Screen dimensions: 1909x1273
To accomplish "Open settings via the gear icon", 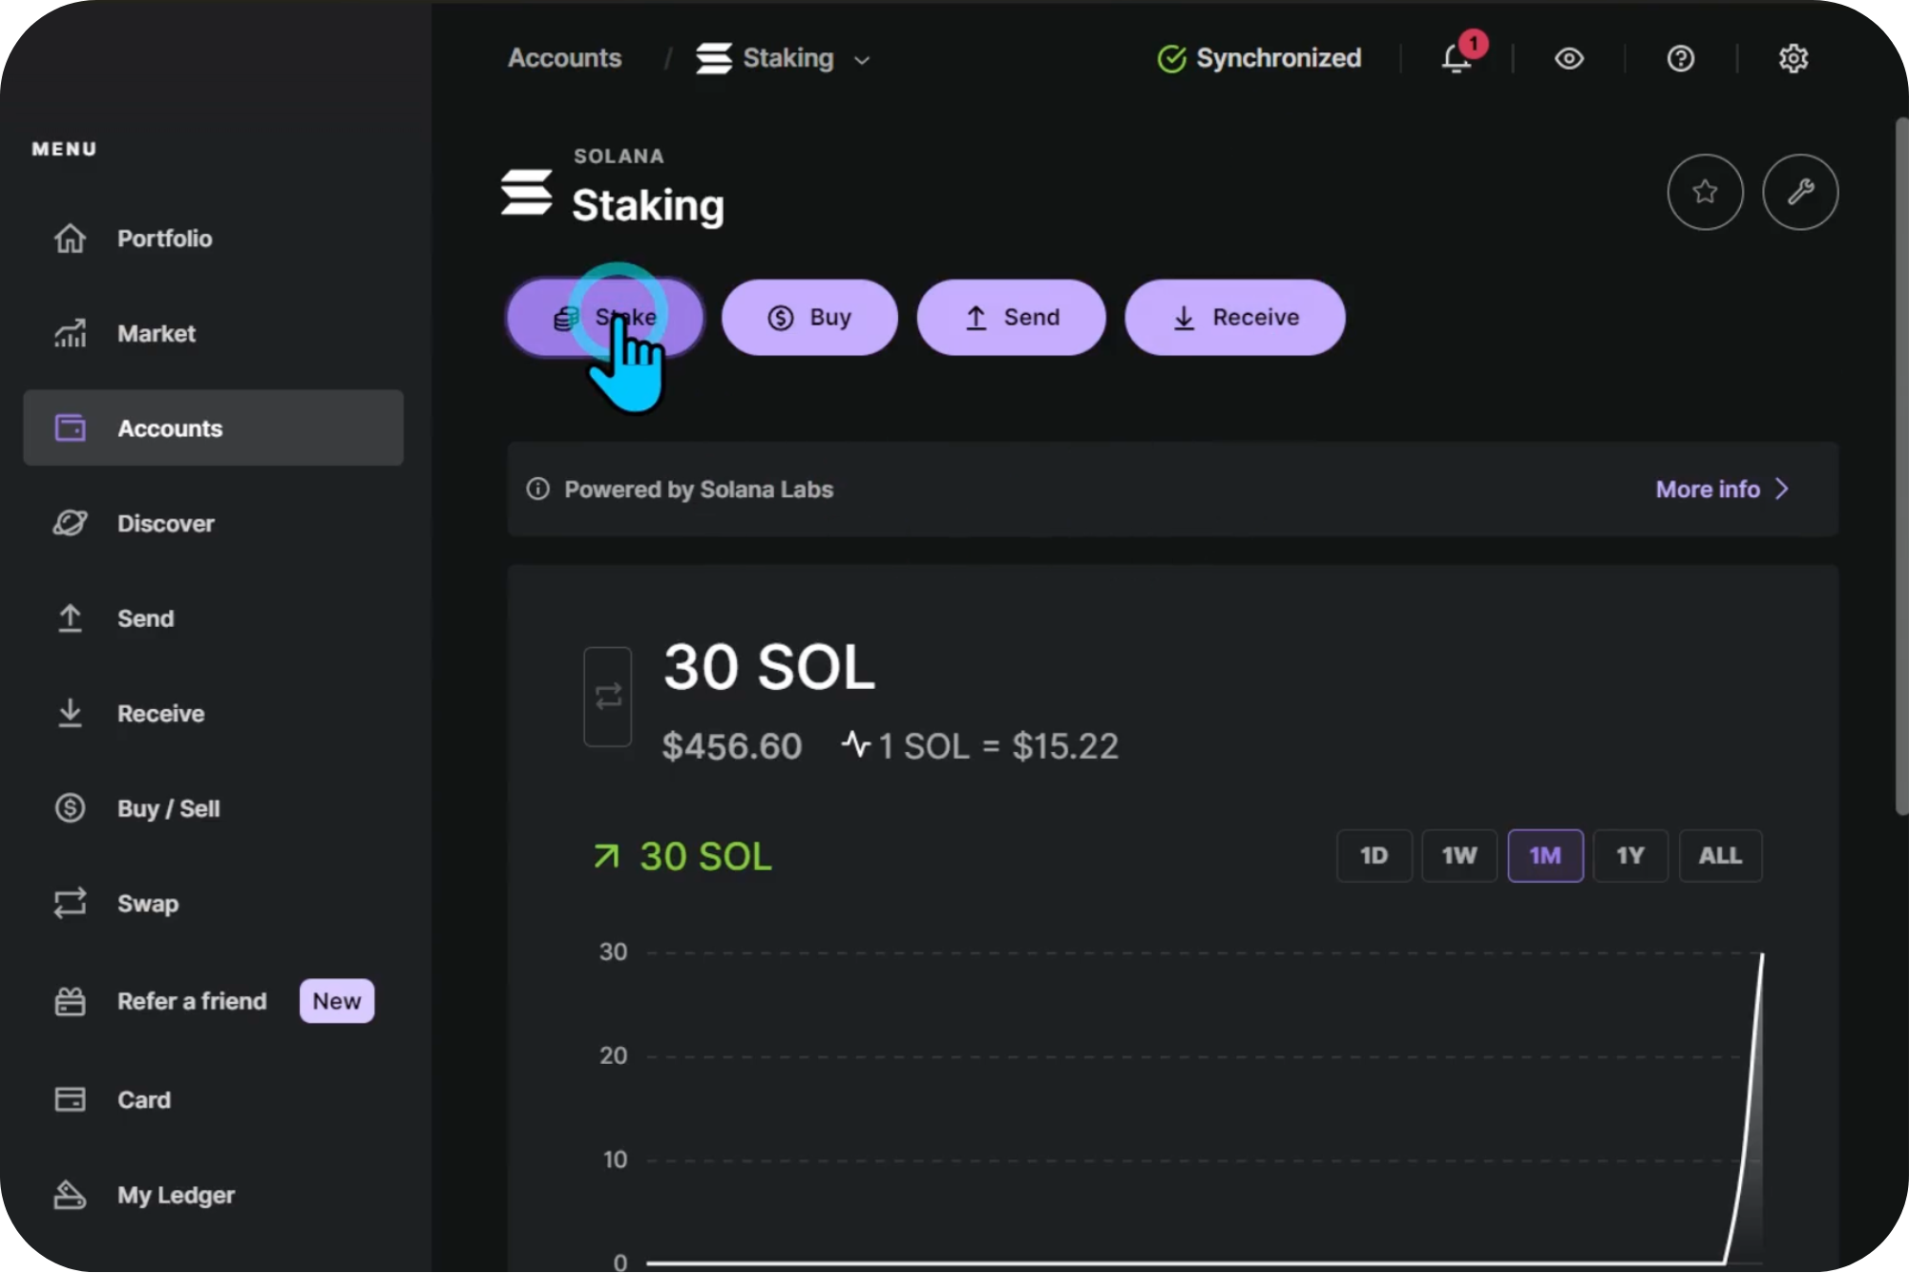I will pyautogui.click(x=1793, y=58).
